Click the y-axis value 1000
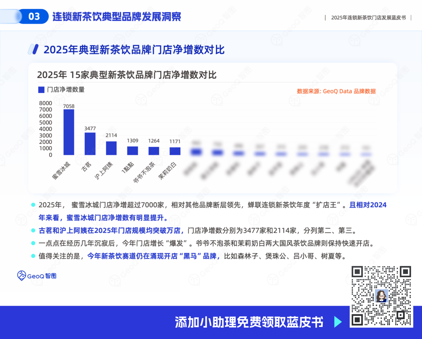 pos(45,148)
